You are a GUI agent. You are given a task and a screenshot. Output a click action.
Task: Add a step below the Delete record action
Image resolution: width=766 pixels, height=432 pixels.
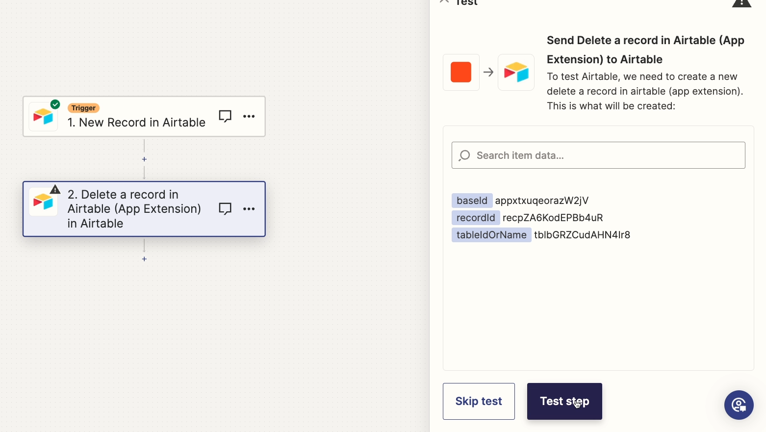tap(144, 259)
